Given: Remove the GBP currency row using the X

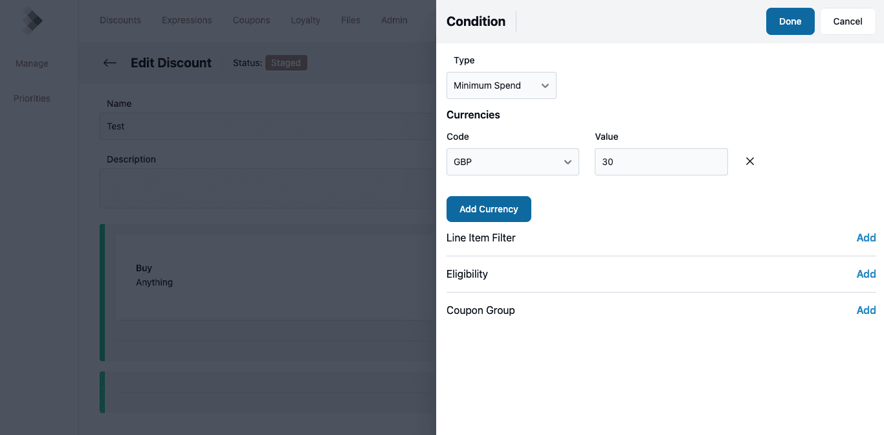Looking at the screenshot, I should (749, 161).
